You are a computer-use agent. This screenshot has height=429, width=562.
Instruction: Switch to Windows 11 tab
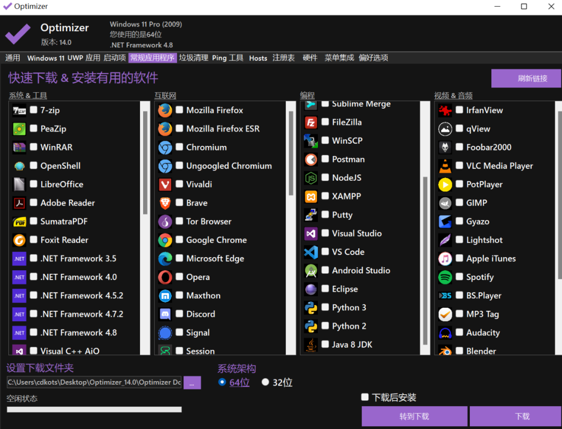click(x=45, y=58)
